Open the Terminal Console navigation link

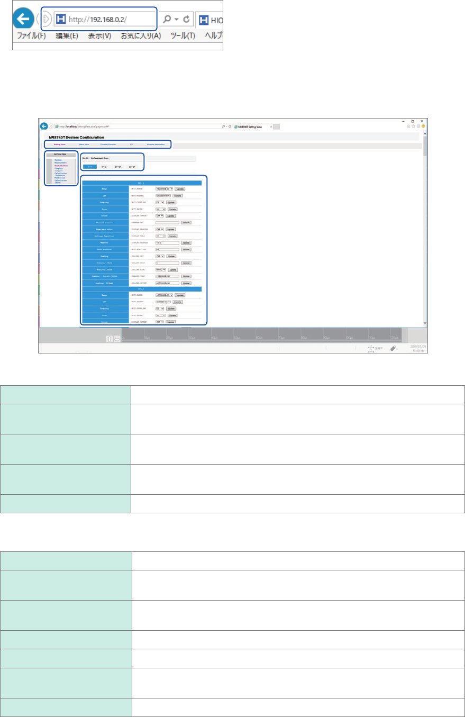tap(108, 144)
